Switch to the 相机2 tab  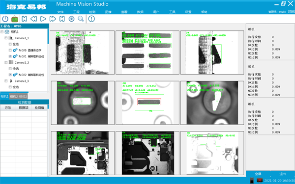[x=14, y=97]
